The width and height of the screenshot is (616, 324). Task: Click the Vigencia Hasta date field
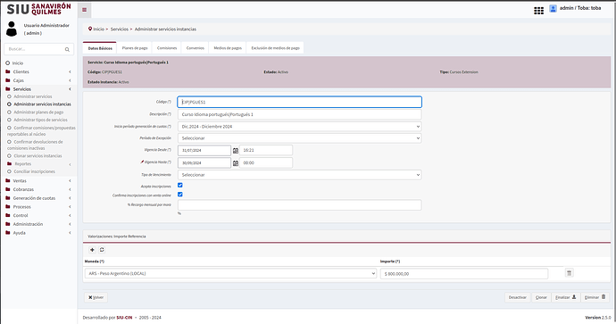tap(204, 162)
